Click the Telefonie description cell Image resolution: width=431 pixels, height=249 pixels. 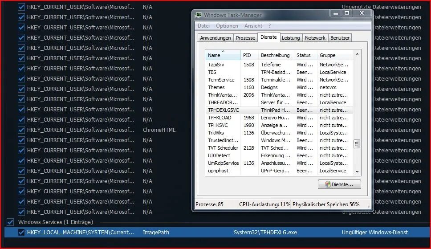tap(271, 65)
